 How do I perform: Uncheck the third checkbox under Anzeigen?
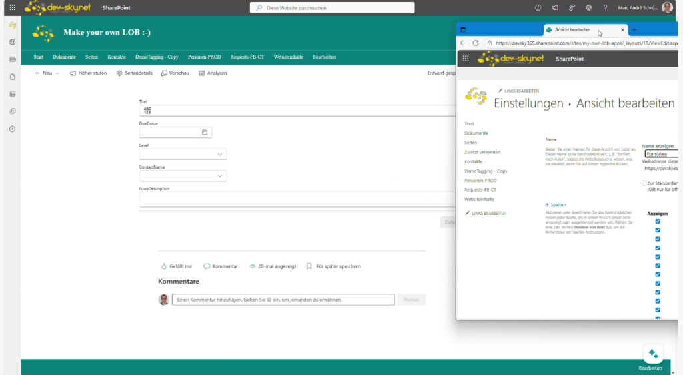click(658, 239)
